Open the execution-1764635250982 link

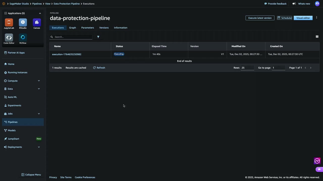click(67, 54)
